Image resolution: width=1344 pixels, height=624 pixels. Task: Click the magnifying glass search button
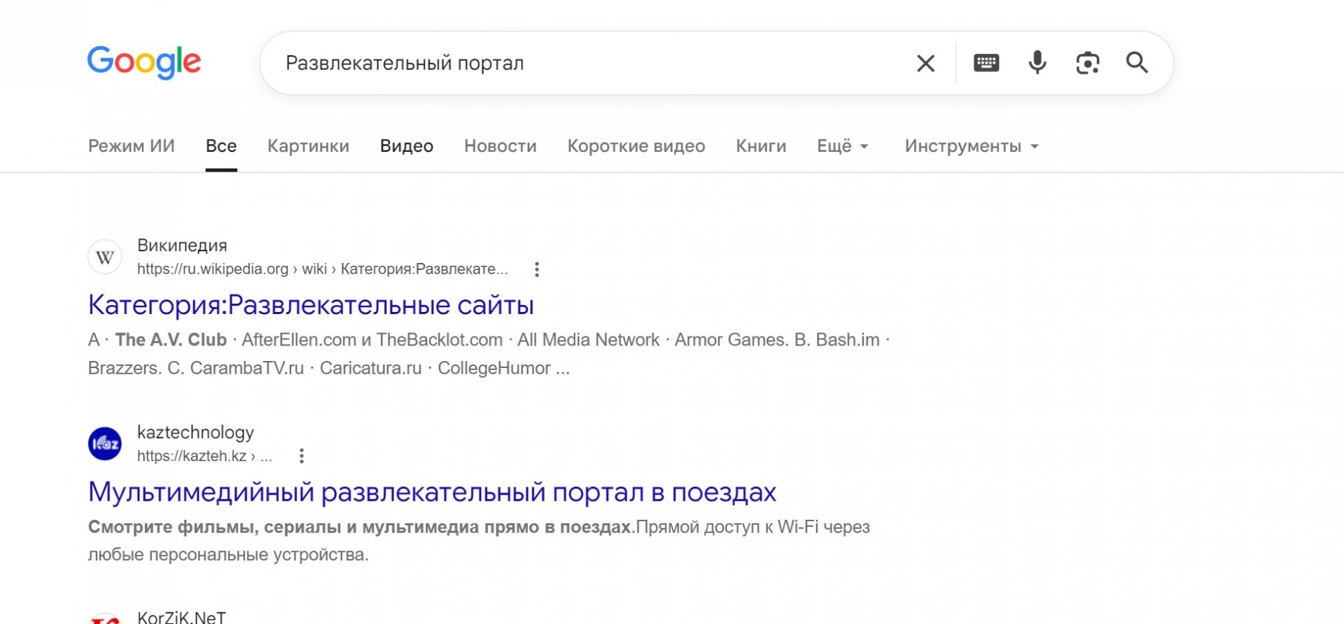(x=1137, y=63)
